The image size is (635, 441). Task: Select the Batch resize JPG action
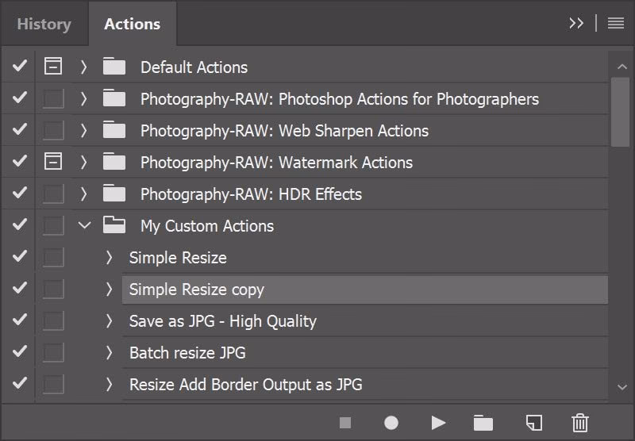(x=187, y=353)
